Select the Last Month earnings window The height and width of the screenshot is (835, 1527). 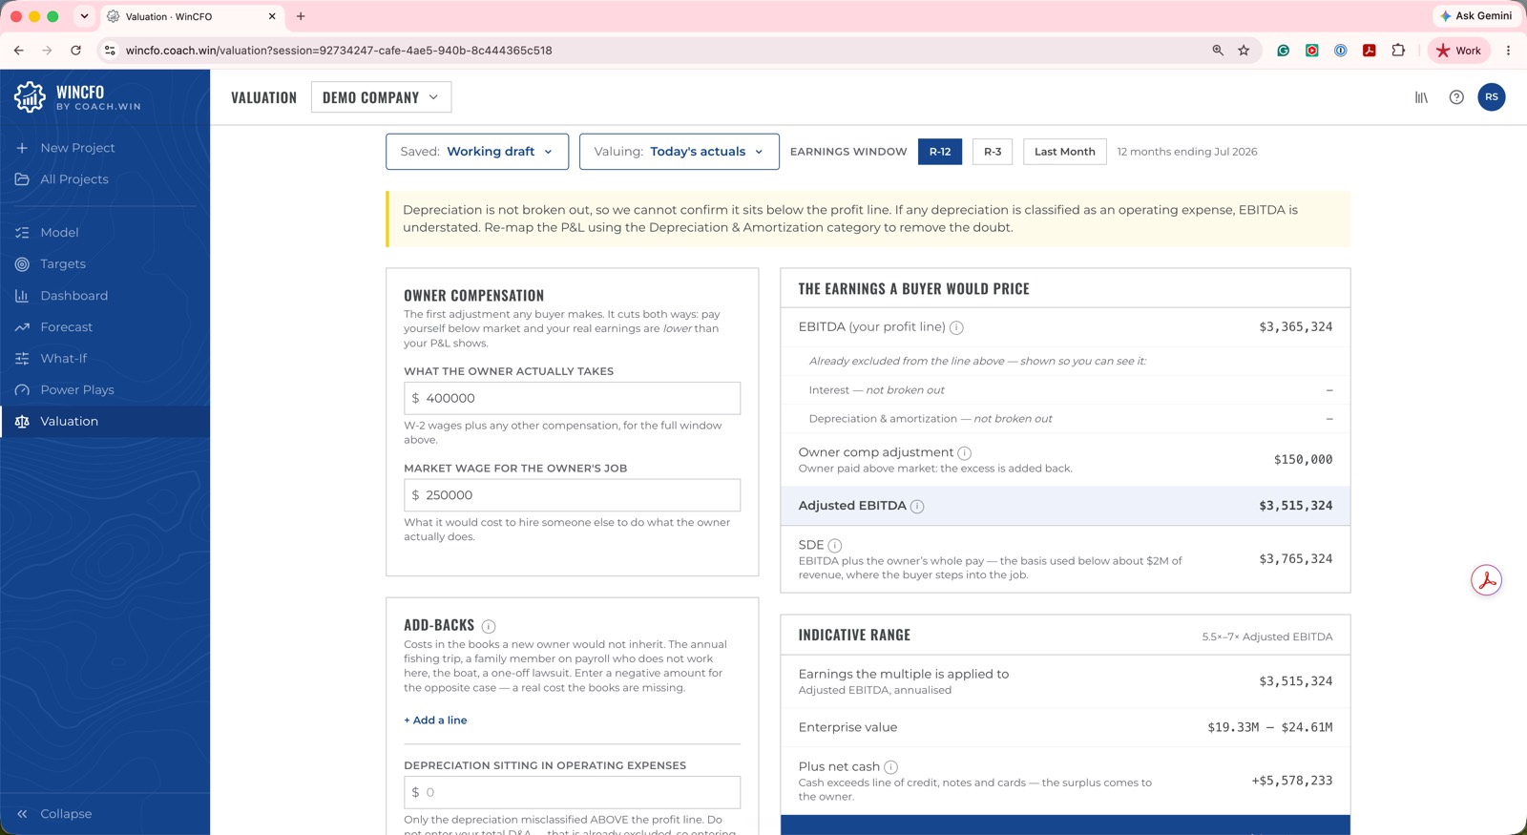point(1065,152)
